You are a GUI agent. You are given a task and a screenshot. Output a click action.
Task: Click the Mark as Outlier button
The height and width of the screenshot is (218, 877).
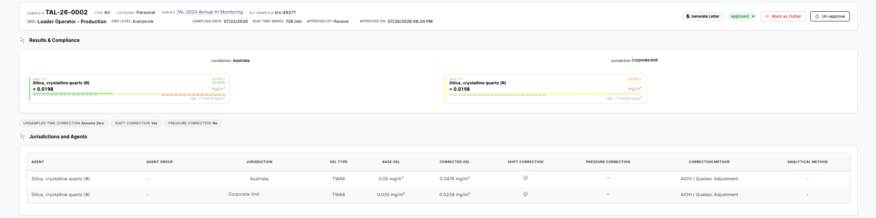coord(783,16)
